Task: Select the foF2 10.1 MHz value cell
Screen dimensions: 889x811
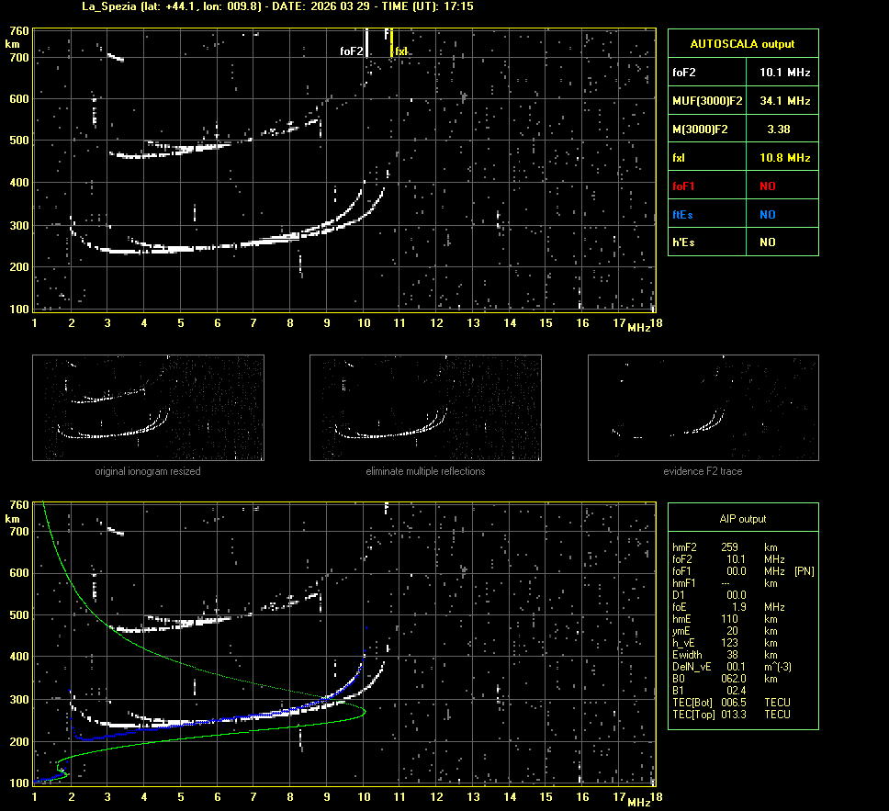Action: click(x=784, y=72)
